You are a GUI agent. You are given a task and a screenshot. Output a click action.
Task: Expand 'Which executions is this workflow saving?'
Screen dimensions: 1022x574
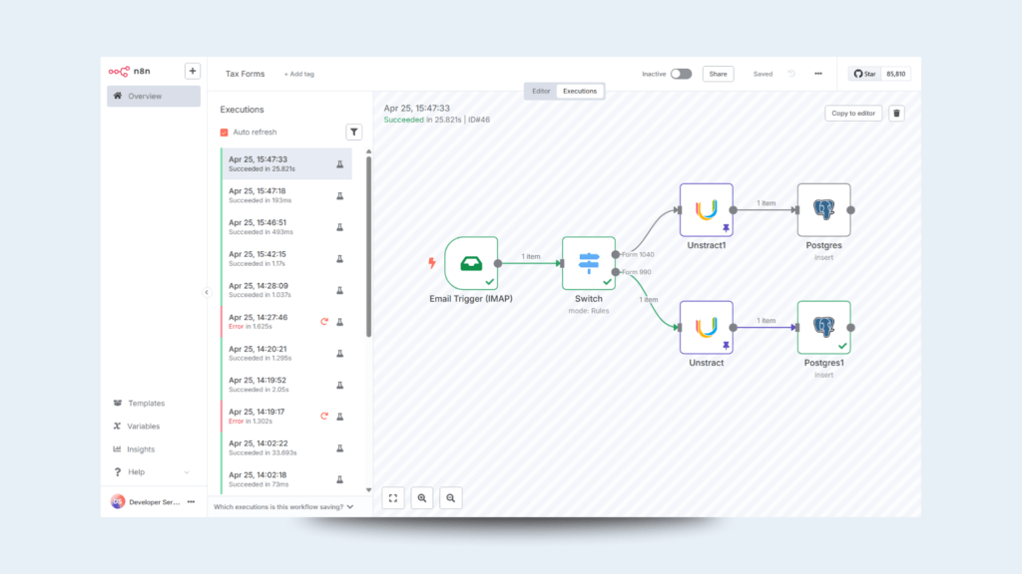(x=284, y=507)
